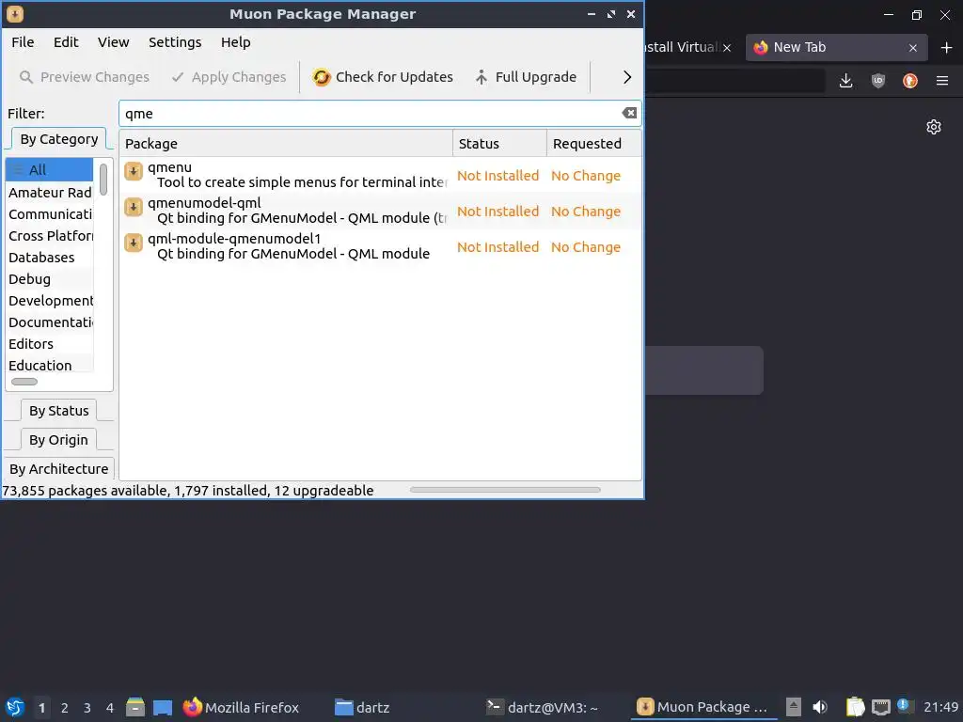Switch to the By Status tab
The image size is (963, 722).
[59, 411]
